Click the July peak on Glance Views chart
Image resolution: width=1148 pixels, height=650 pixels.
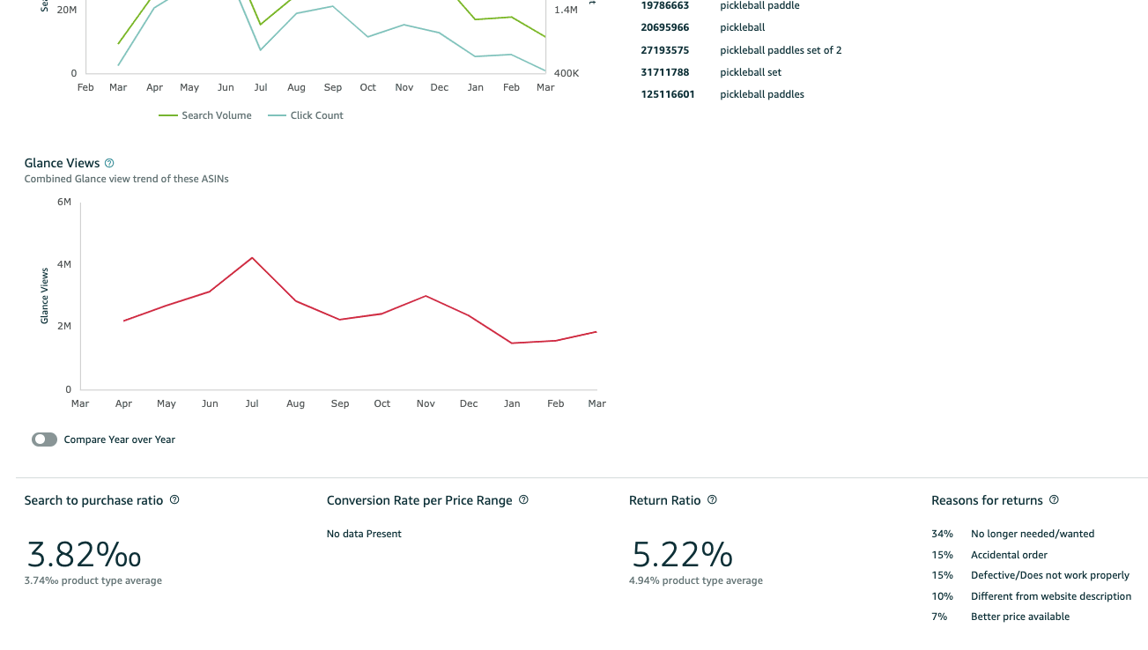coord(252,258)
